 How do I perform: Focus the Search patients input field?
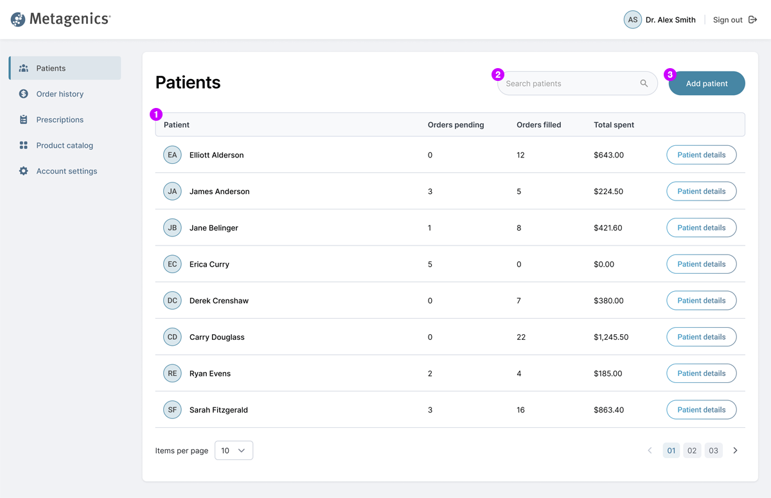pos(569,84)
